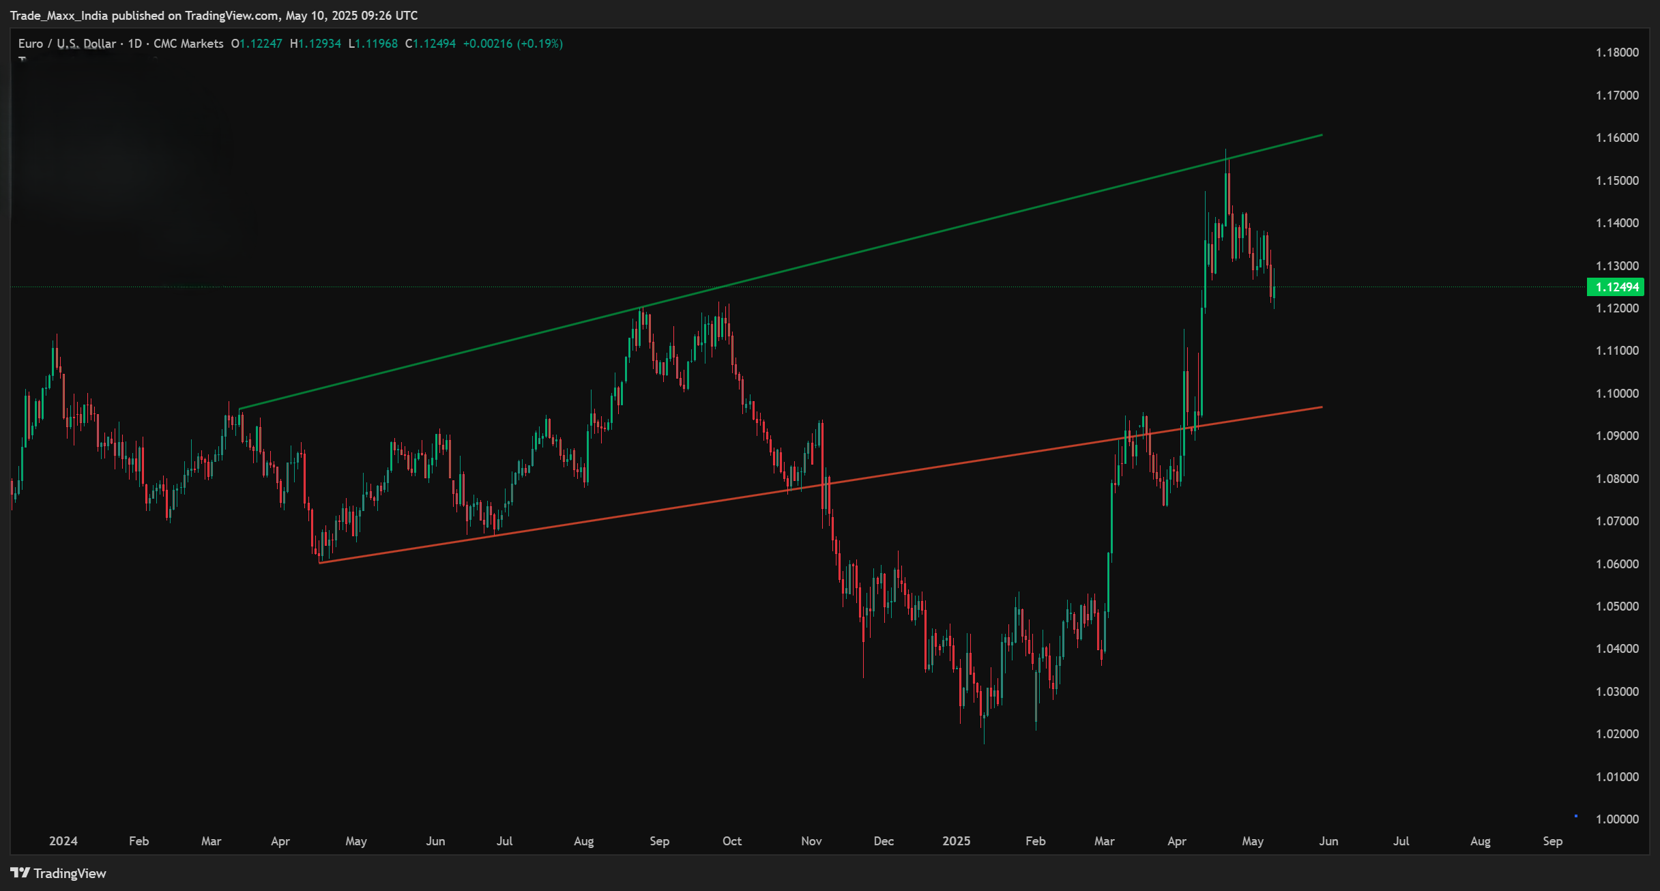Click the +0.19% change value in the legend
This screenshot has height=891, width=1660.
click(x=541, y=43)
